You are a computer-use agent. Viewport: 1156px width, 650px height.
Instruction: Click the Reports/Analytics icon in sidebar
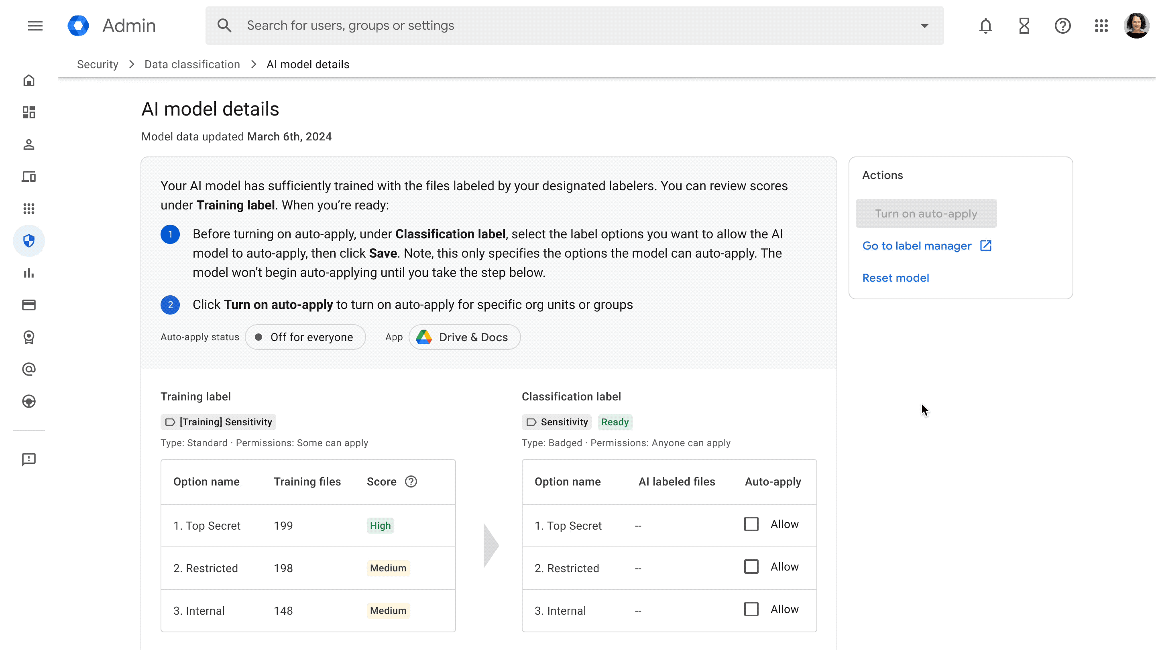28,272
